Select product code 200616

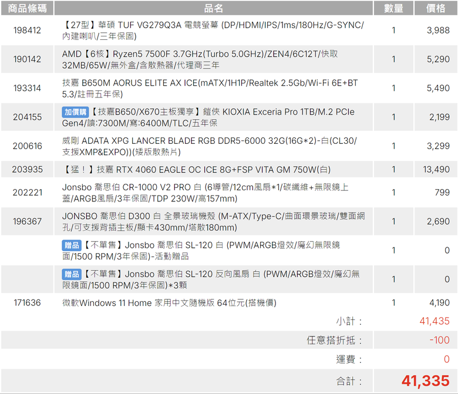pyautogui.click(x=27, y=146)
